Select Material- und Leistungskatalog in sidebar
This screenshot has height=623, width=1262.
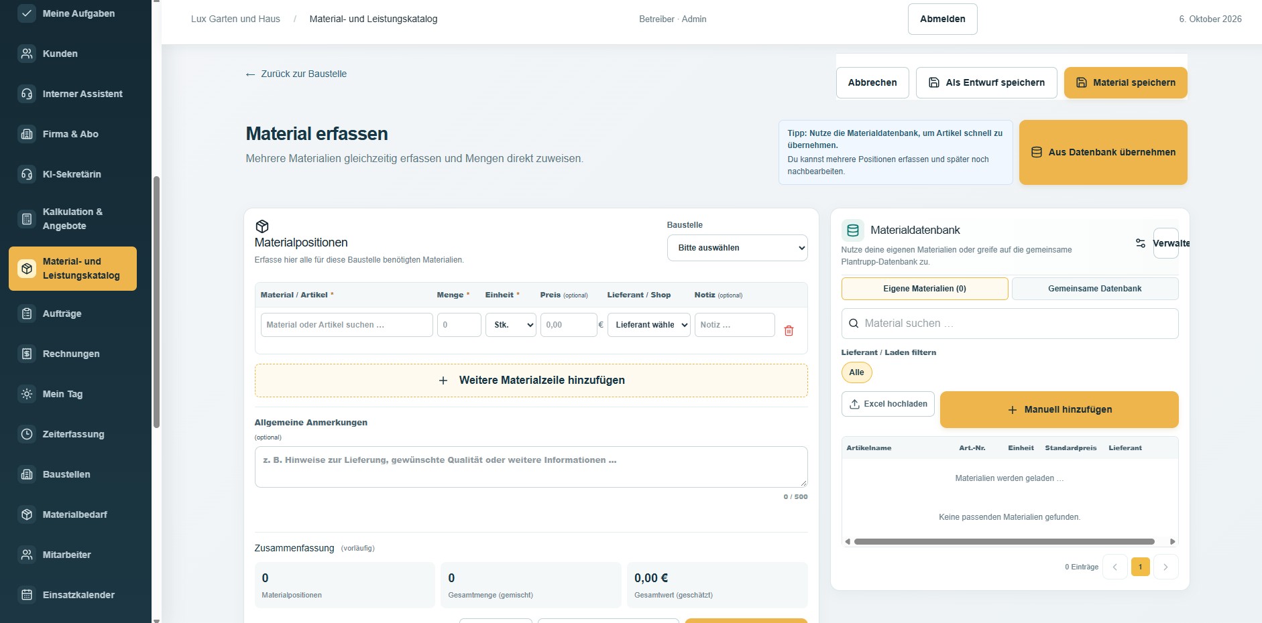[72, 269]
